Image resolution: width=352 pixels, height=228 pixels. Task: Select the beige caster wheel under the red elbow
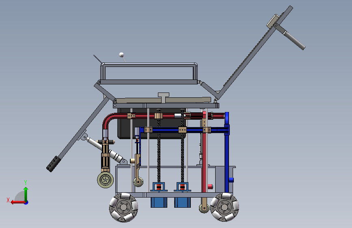tap(105, 180)
